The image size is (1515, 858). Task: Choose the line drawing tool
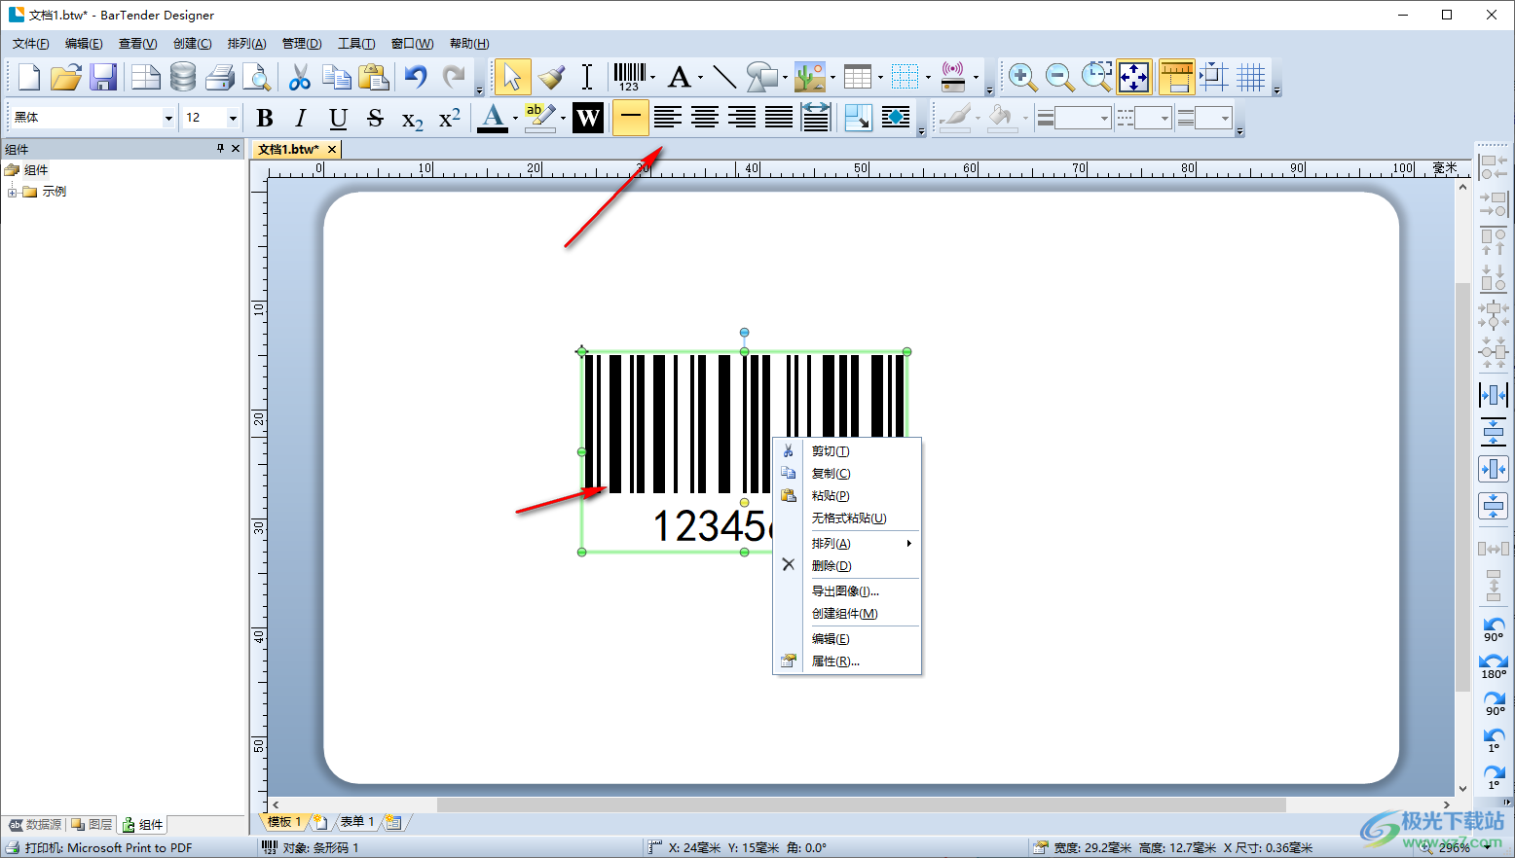click(x=724, y=77)
